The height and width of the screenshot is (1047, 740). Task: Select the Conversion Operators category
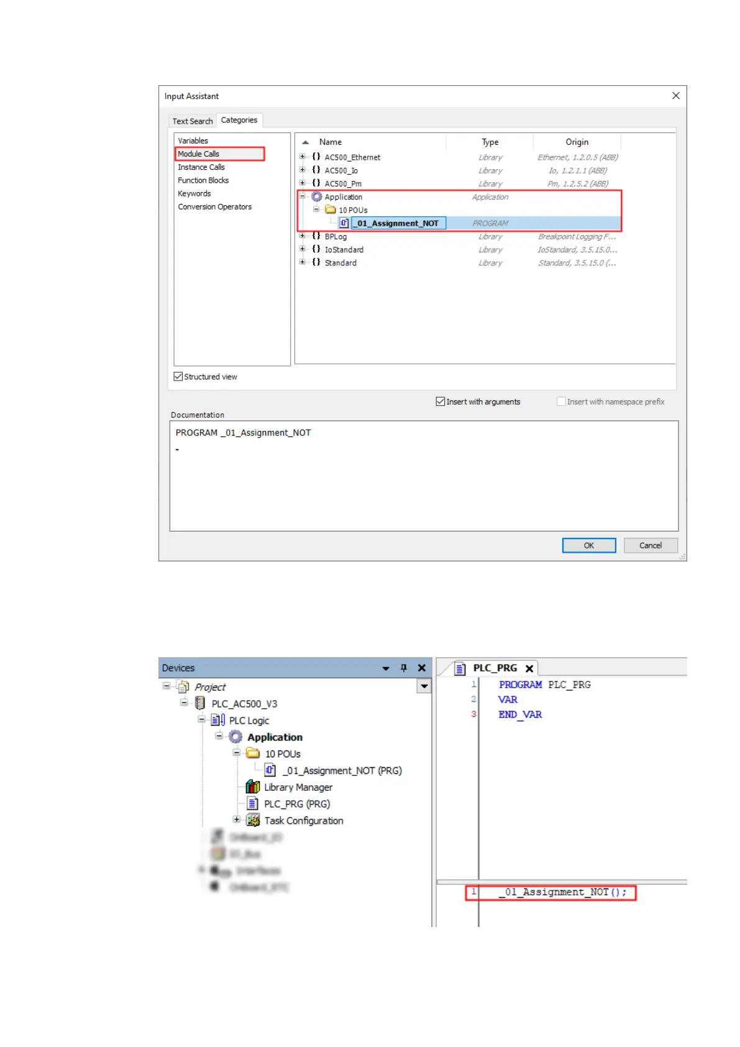pos(214,206)
